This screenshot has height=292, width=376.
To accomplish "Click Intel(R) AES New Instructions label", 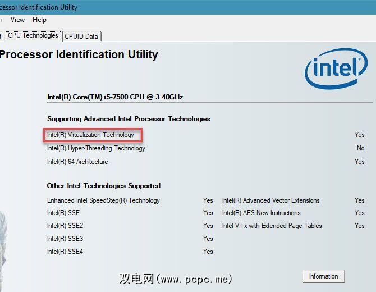I will point(261,213).
